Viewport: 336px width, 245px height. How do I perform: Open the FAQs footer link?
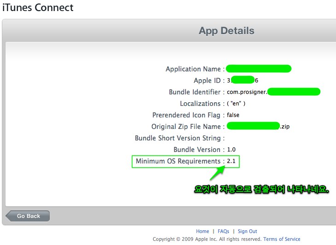click(223, 231)
